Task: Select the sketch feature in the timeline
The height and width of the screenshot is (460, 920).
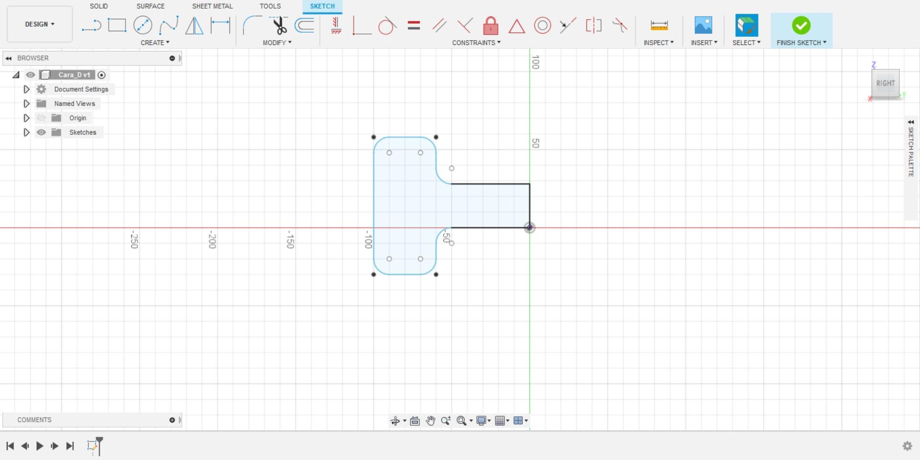Action: click(x=92, y=446)
